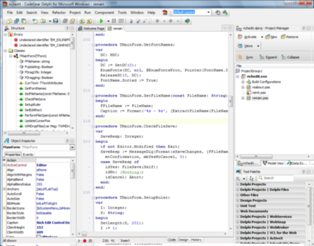Expand the Anchors property

(x=5, y=189)
